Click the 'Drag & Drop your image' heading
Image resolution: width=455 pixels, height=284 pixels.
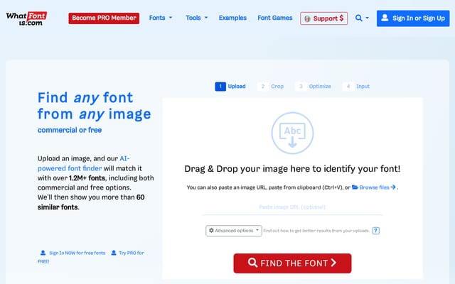(292, 169)
